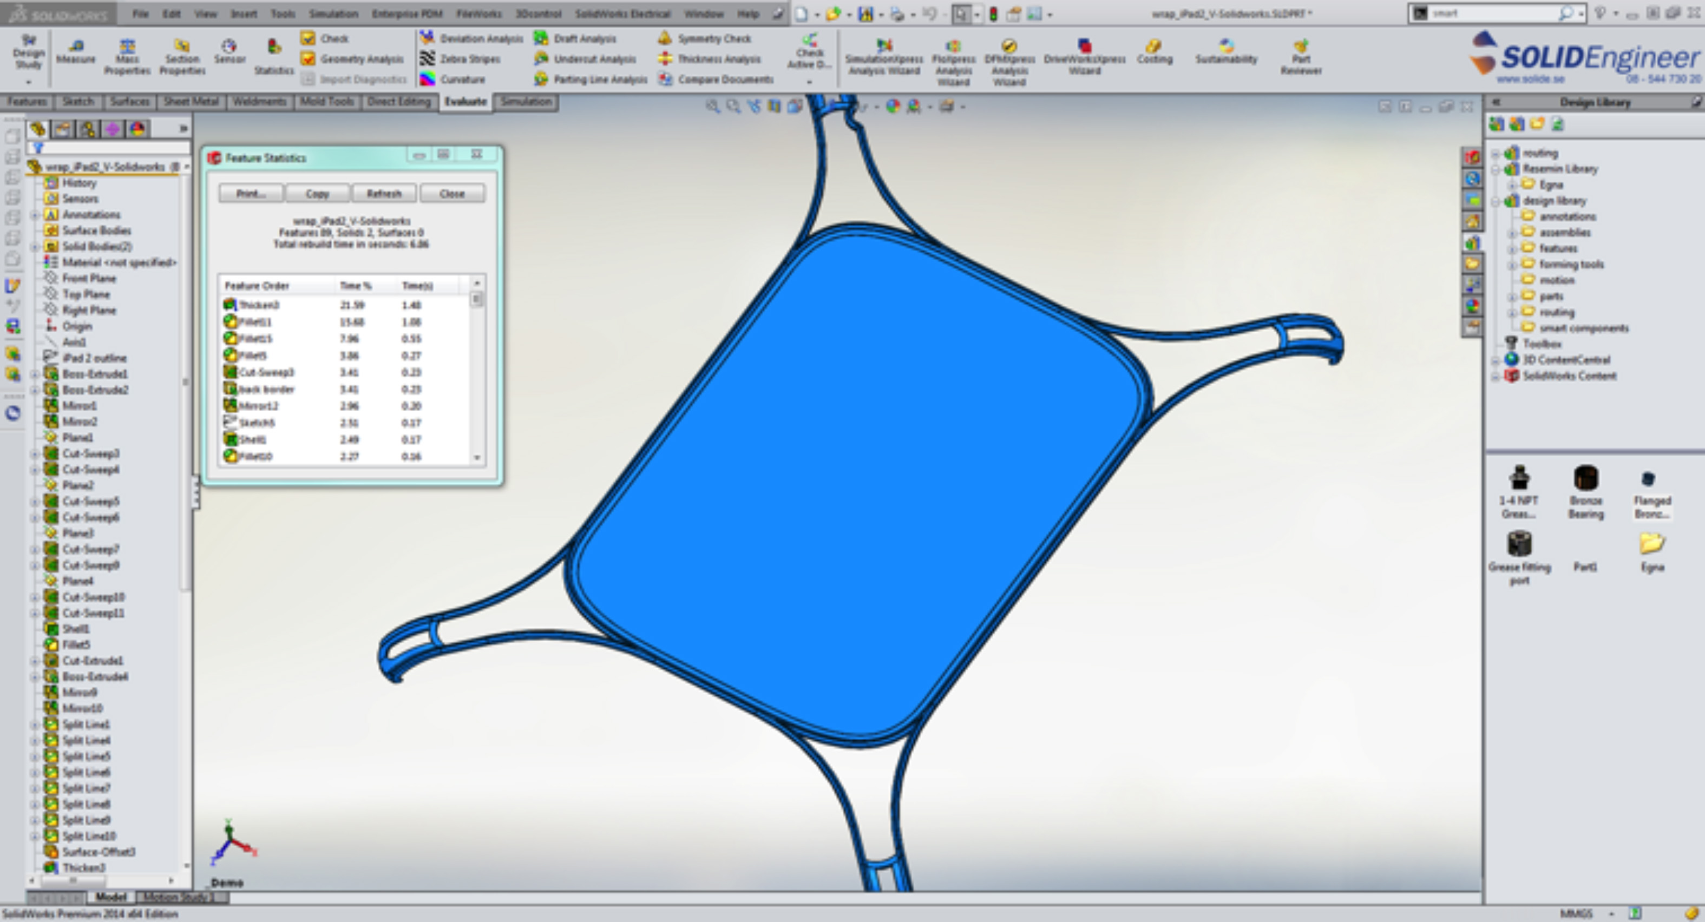Screen dimensions: 1705x922
Task: Open the Simulation menu
Action: pos(333,13)
